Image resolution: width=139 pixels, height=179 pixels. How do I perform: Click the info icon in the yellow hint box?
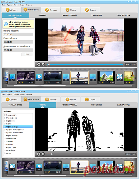pyautogui.click(x=6, y=24)
